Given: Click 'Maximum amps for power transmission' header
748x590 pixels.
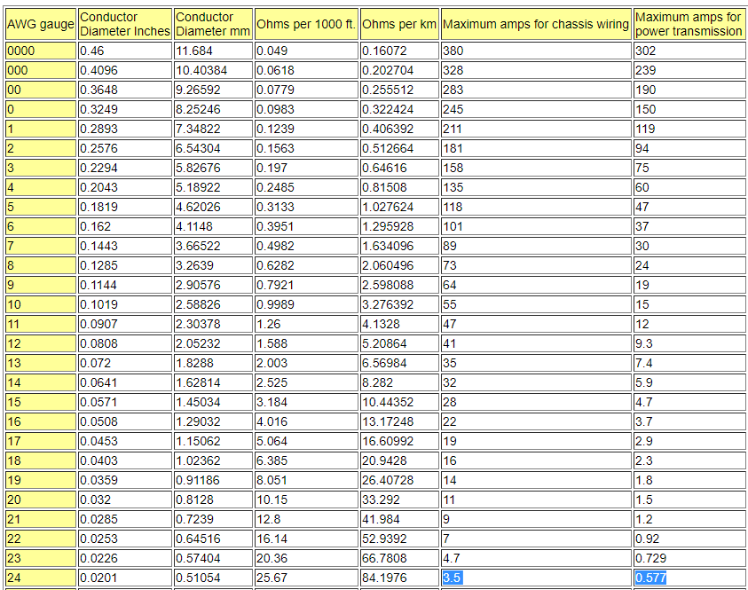Looking at the screenshot, I should coord(689,24).
